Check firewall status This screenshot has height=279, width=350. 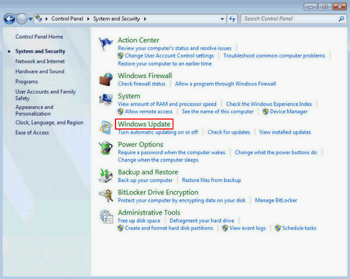click(x=142, y=84)
